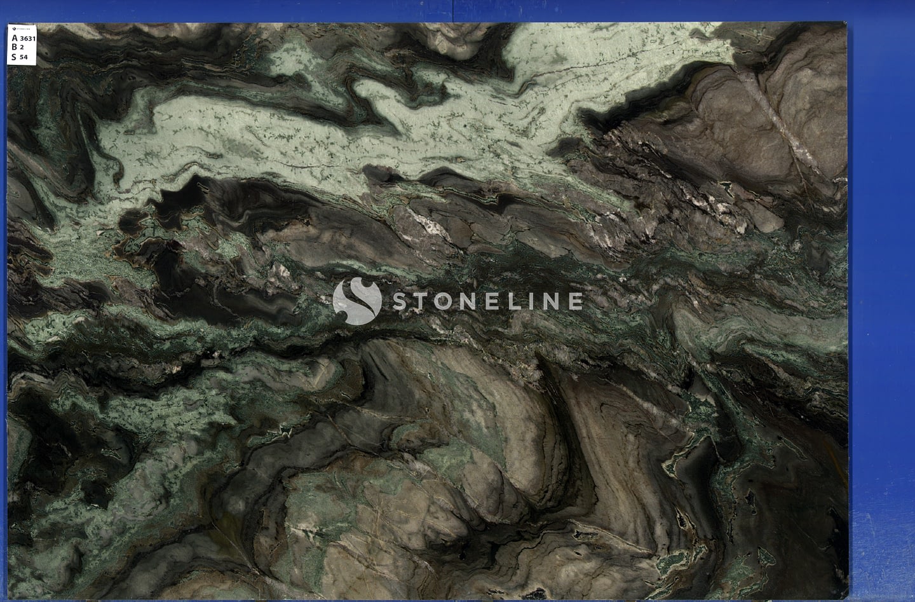Click the STONELINE watermark text

[487, 301]
